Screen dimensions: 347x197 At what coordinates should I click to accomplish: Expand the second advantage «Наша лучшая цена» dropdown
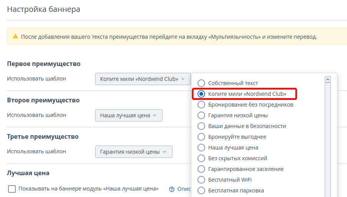(128, 115)
